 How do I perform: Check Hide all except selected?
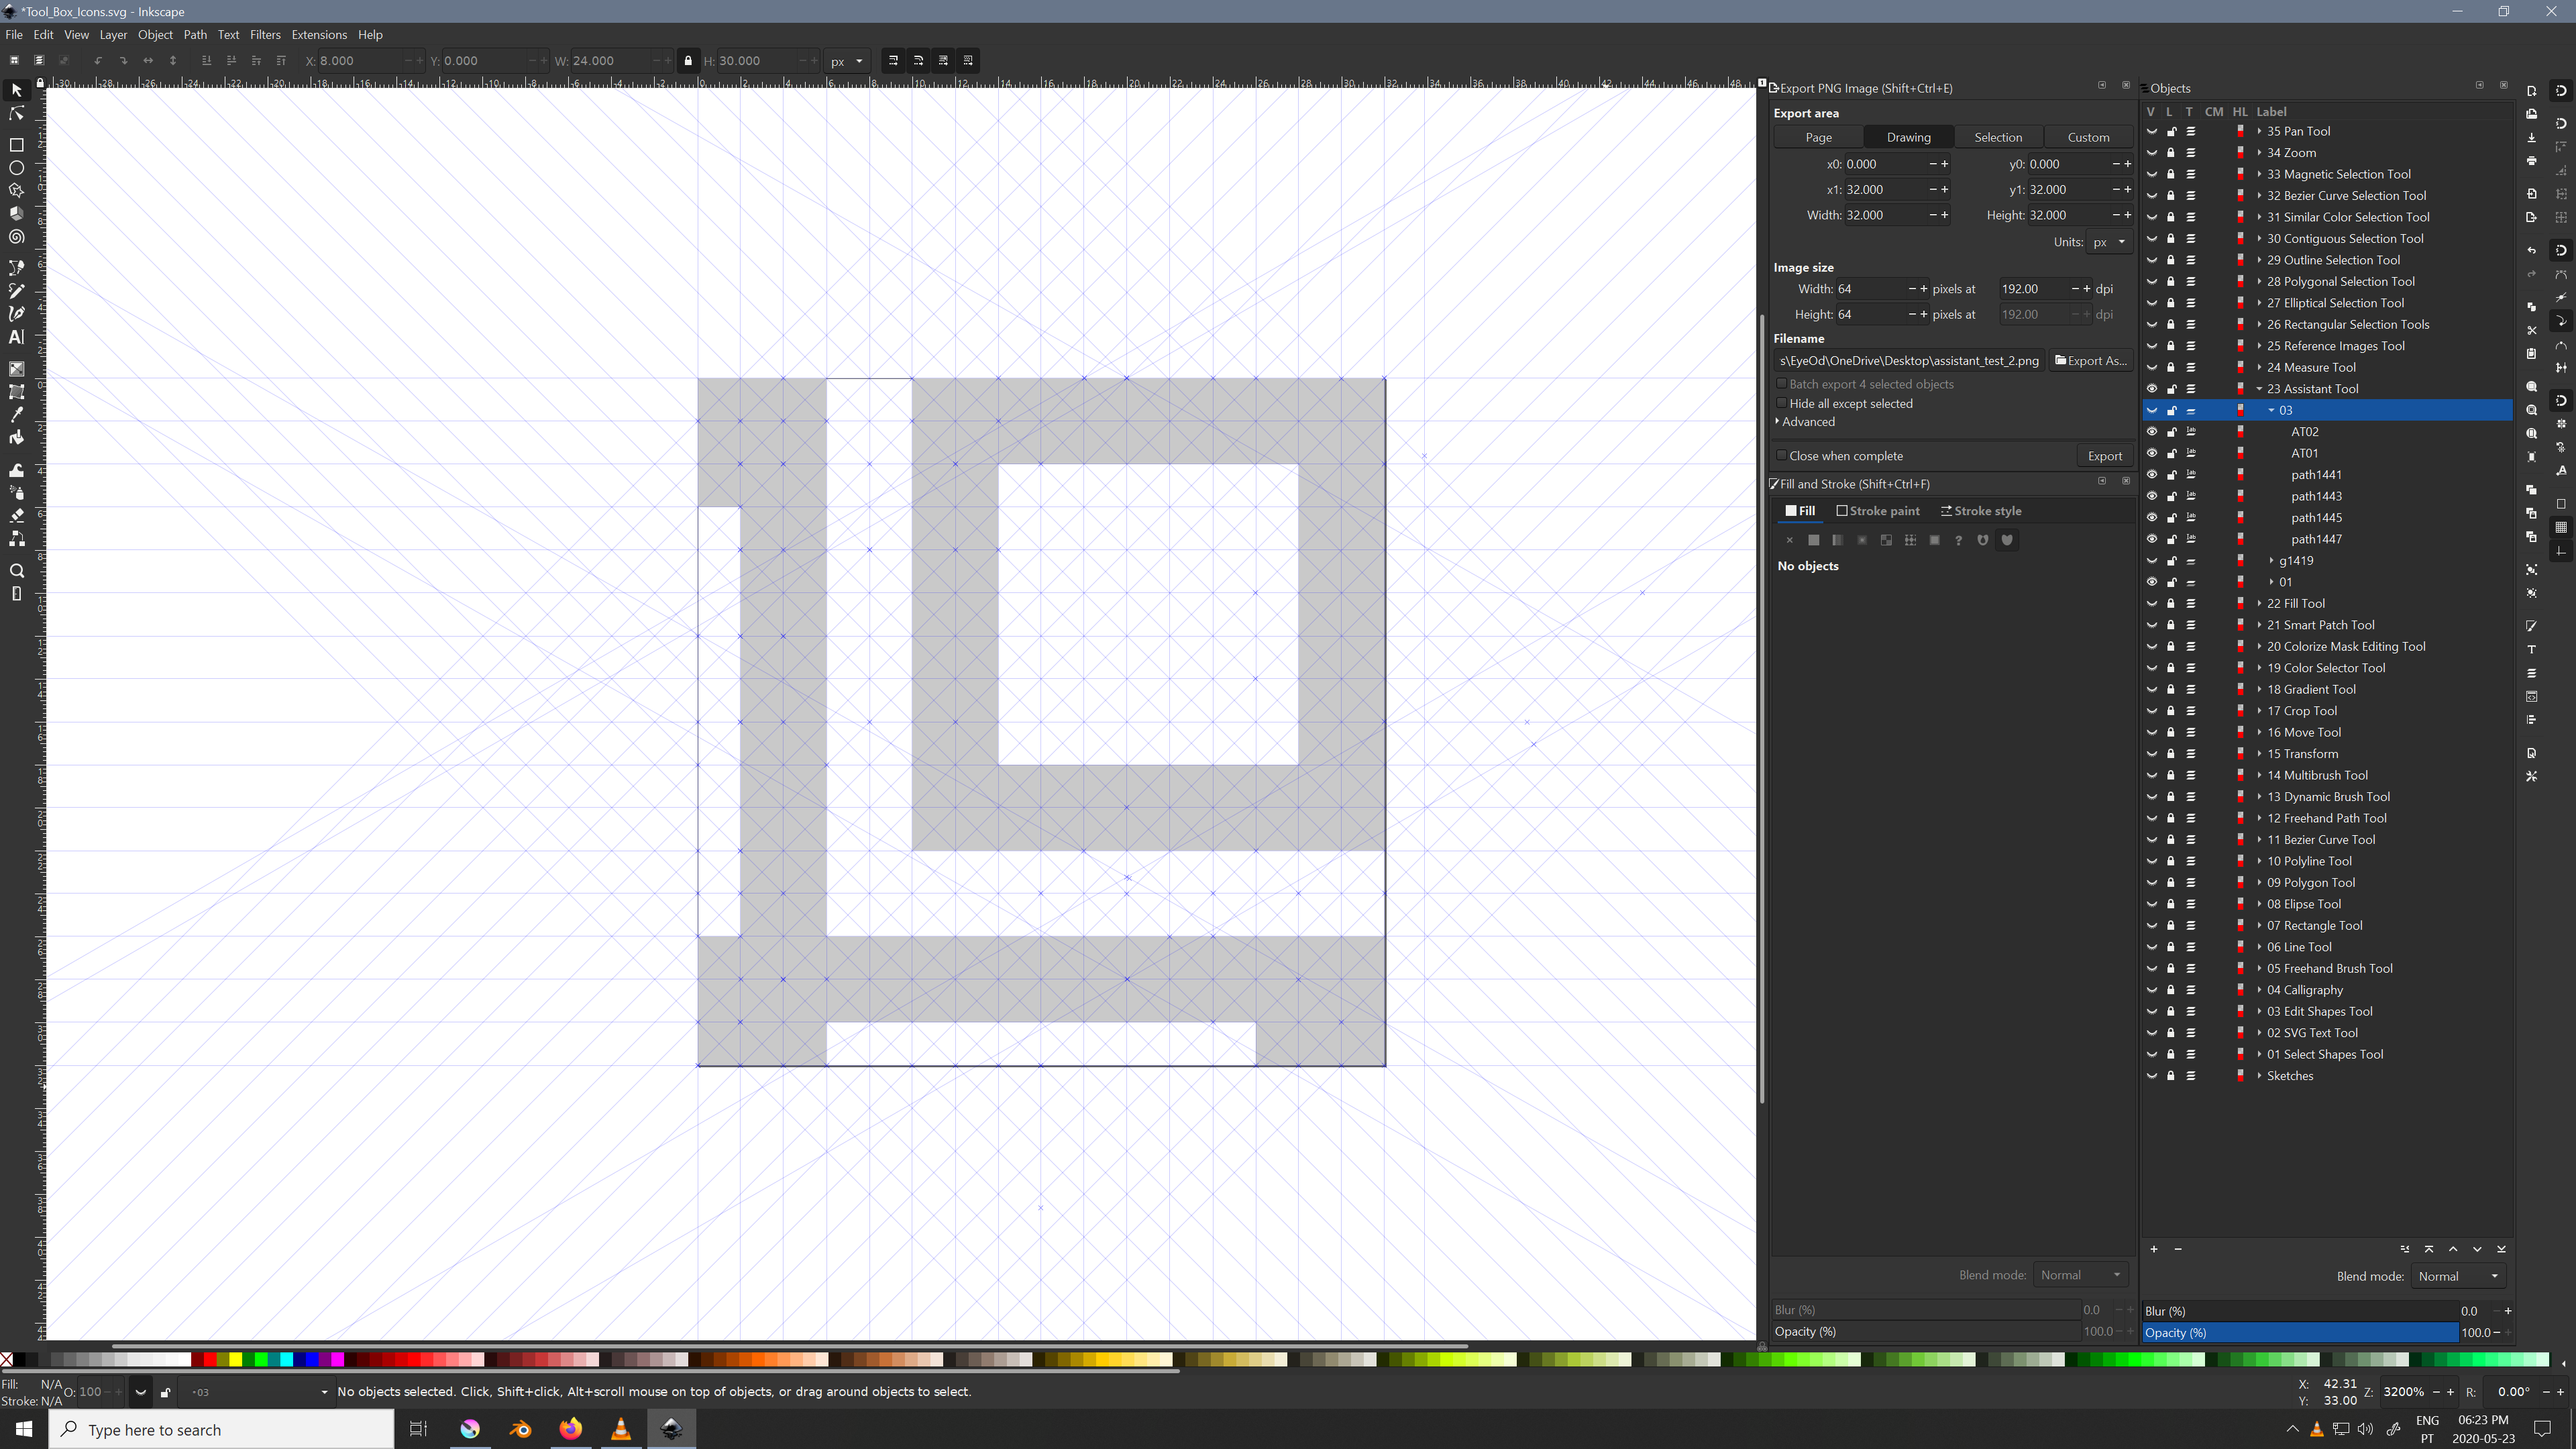1782,403
